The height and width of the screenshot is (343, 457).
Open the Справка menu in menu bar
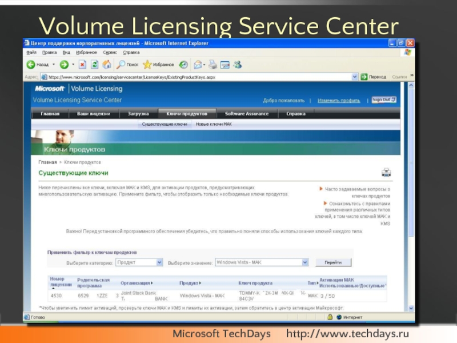(x=131, y=53)
